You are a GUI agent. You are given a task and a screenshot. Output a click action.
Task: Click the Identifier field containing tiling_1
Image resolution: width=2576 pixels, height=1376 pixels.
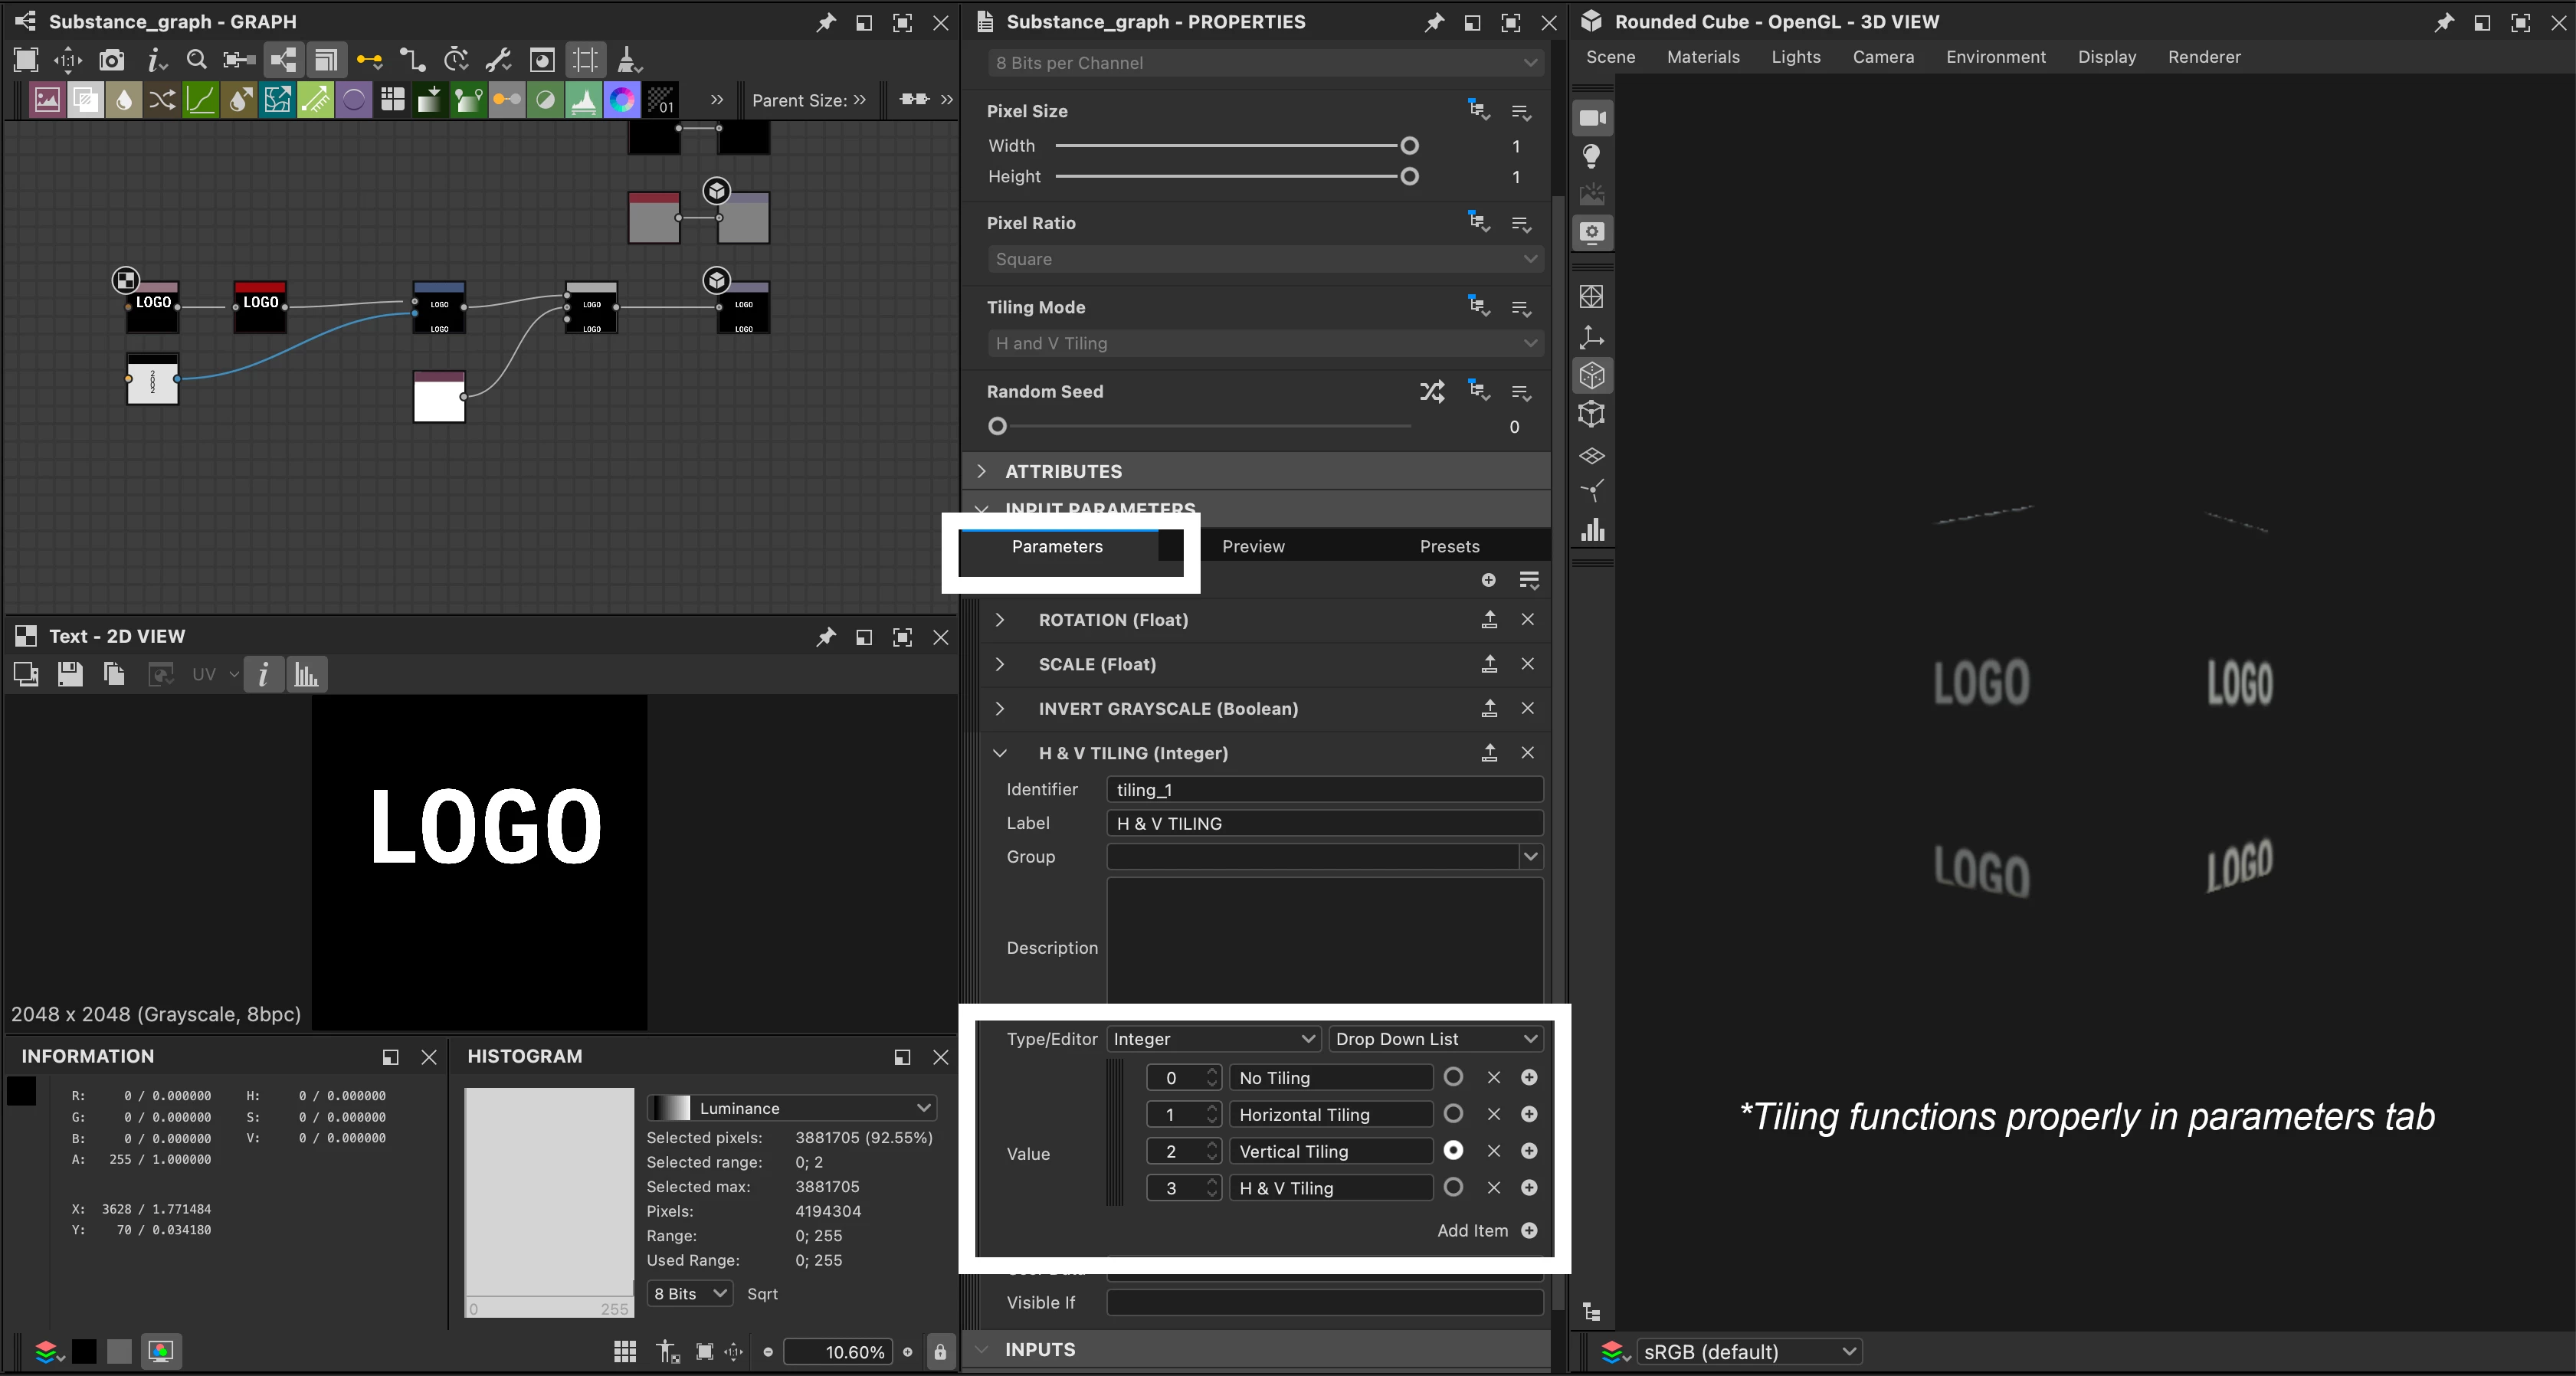coord(1323,790)
